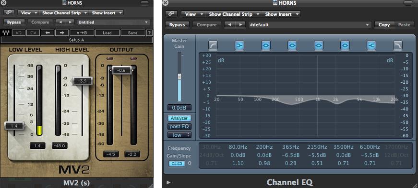
Task: Click the link chain icon in MV2 window
Action: [x=9, y=12]
